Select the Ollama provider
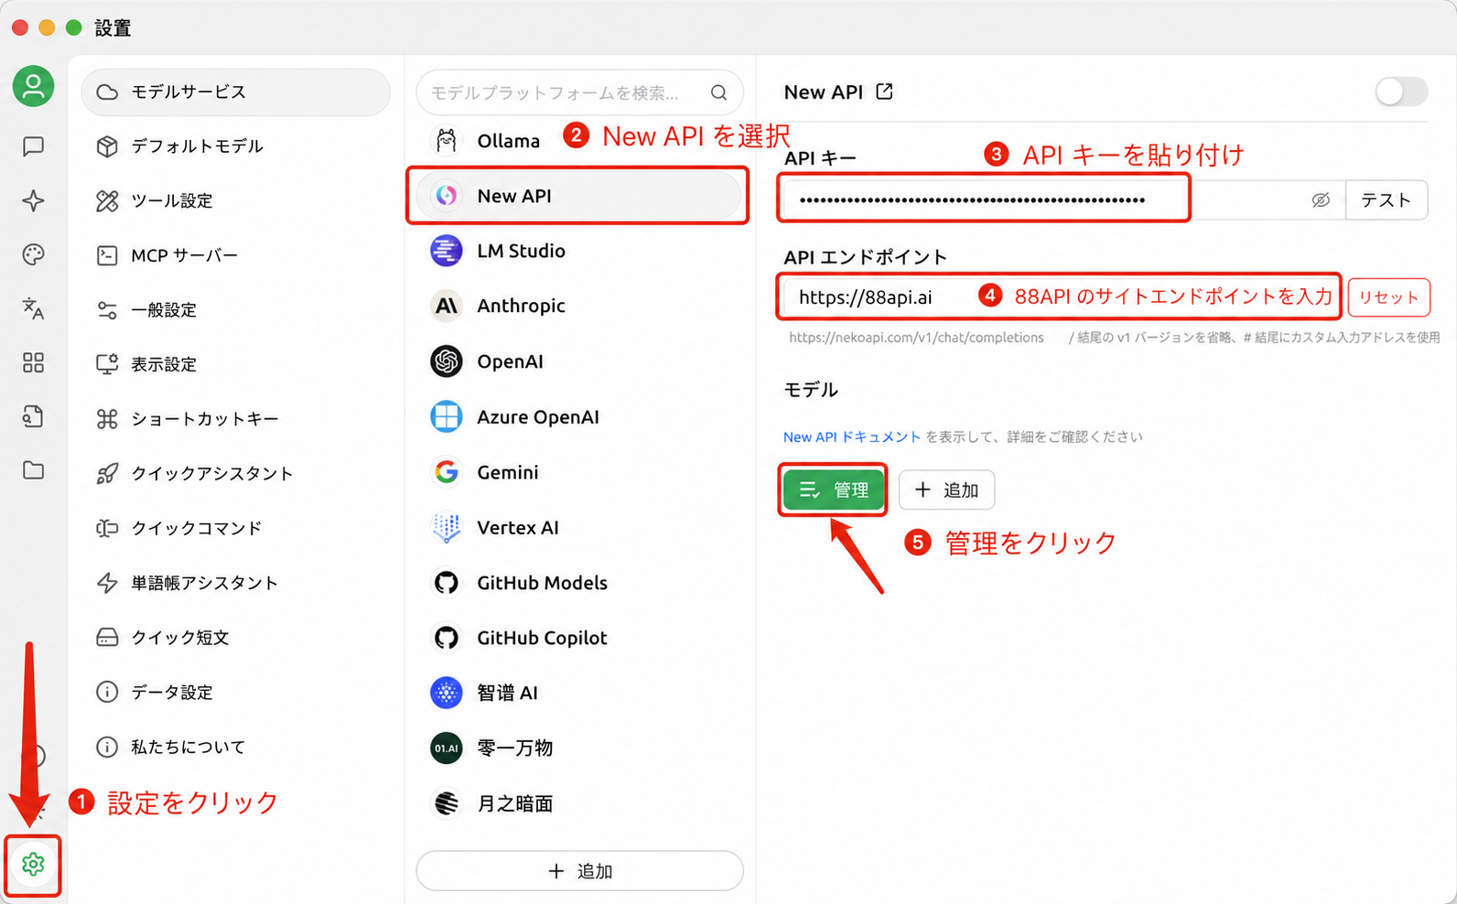The image size is (1457, 904). 579,141
